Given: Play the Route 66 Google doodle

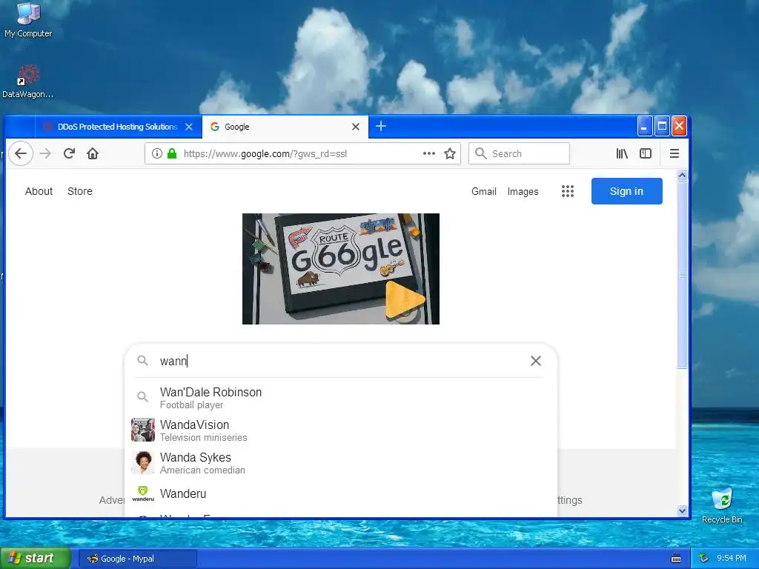Looking at the screenshot, I should click(x=405, y=301).
